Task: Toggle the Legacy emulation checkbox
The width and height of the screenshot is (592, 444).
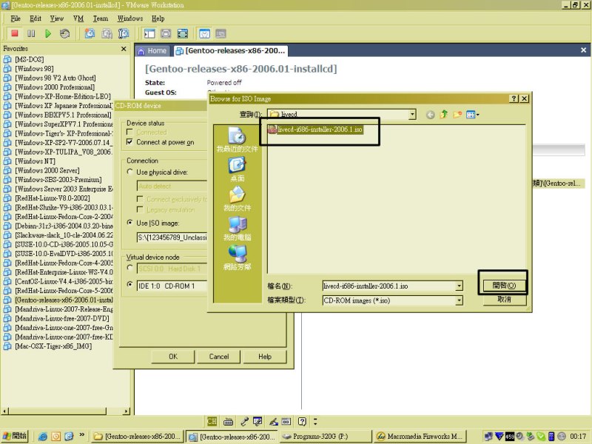Action: click(x=140, y=209)
